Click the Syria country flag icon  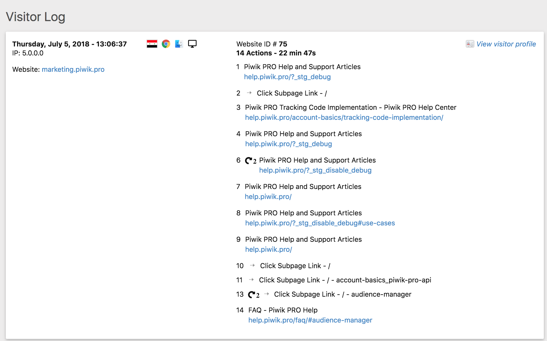click(152, 44)
